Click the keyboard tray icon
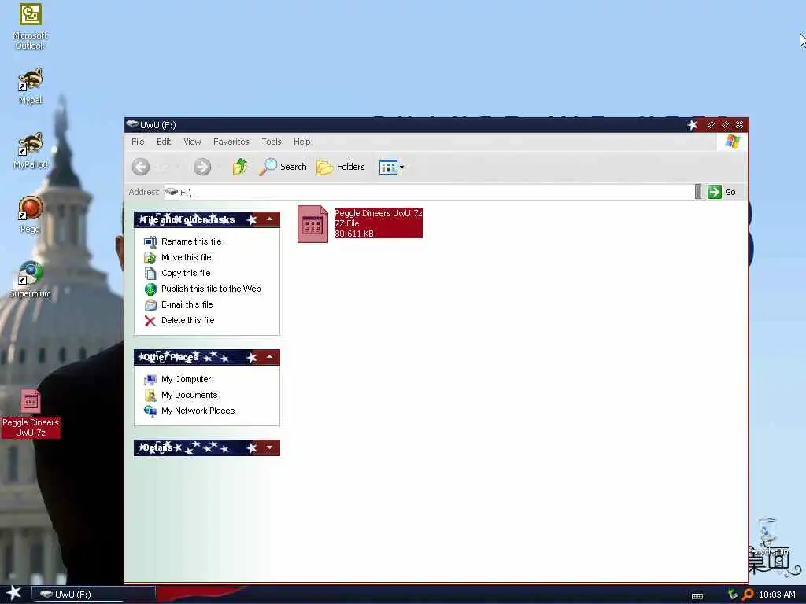 pos(697,596)
